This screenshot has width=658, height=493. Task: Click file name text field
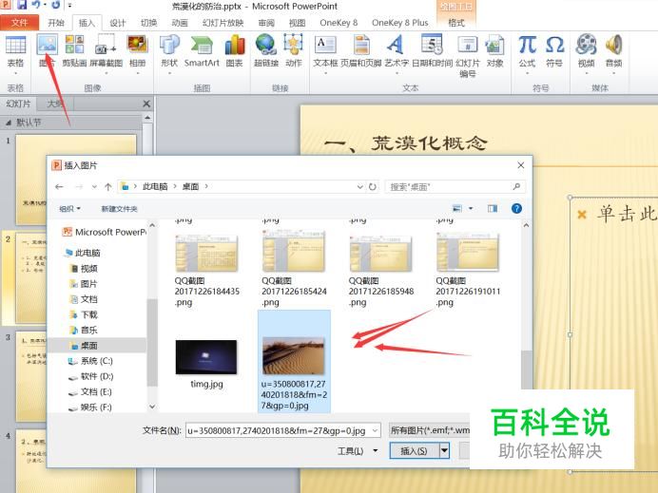[x=278, y=430]
